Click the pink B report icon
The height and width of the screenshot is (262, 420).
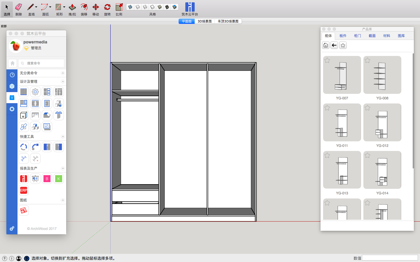click(47, 179)
